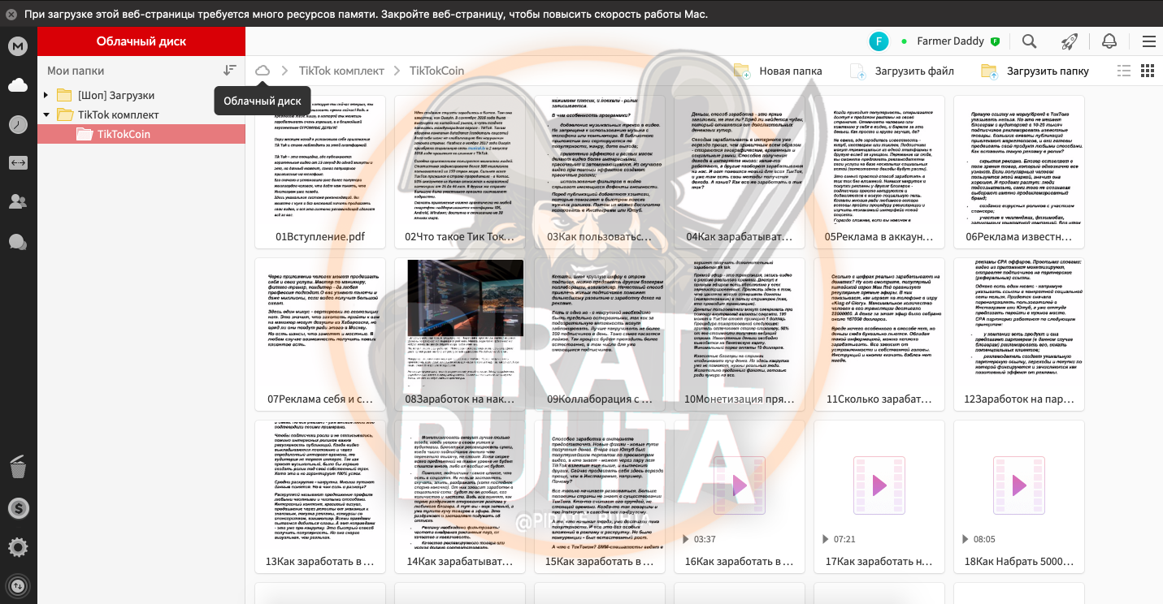Image resolution: width=1163 pixels, height=604 pixels.
Task: Click the dollar coin icon in sidebar
Action: [x=18, y=508]
